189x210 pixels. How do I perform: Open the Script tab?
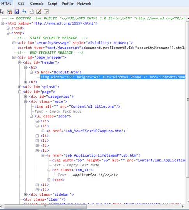[x=53, y=4]
